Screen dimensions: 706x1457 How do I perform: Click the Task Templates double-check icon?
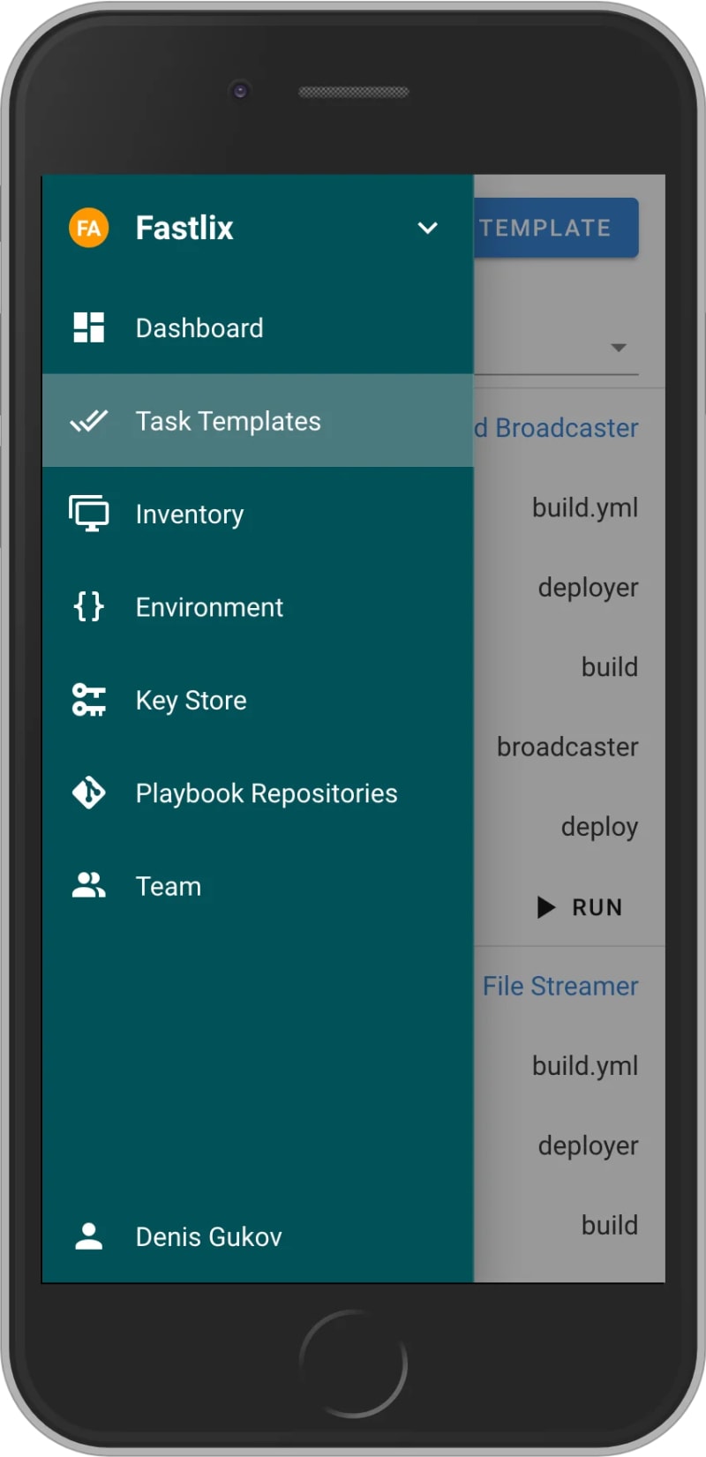pos(88,421)
